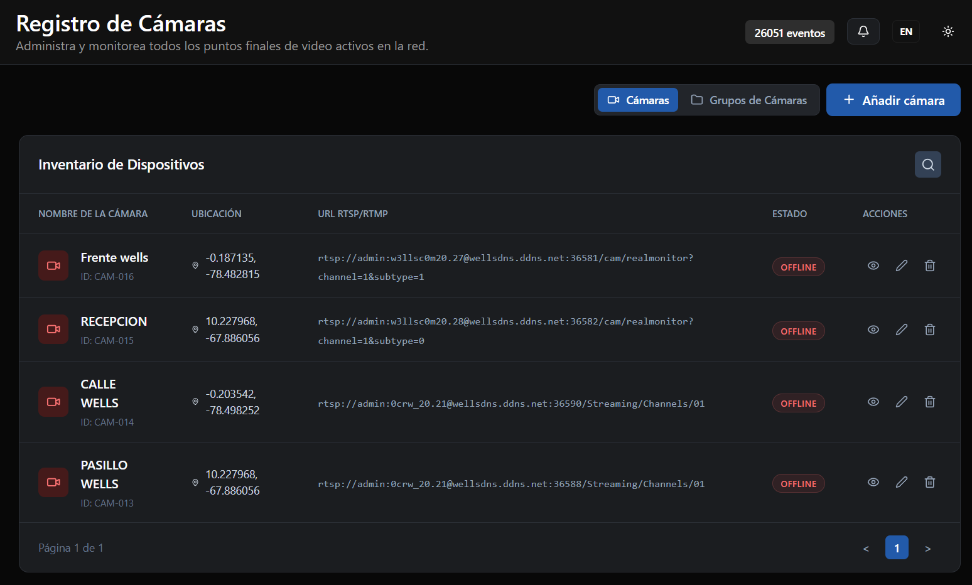The height and width of the screenshot is (585, 972).
Task: Delete the RECEPCION camera
Action: [930, 330]
